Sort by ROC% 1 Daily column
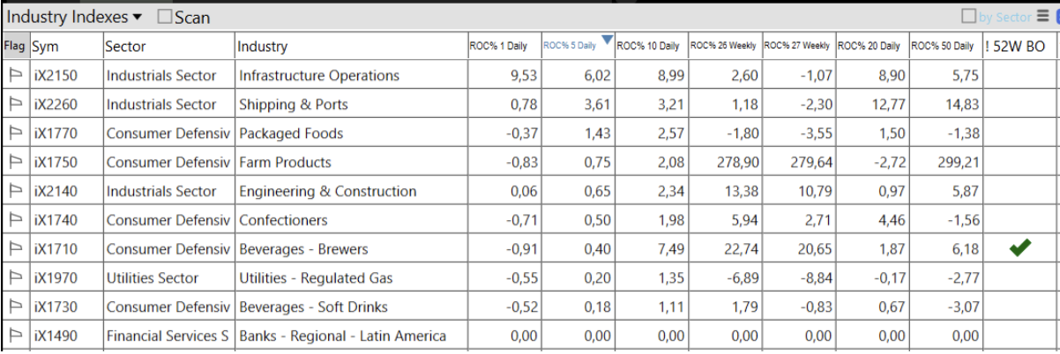The width and height of the screenshot is (1060, 354). click(x=497, y=46)
